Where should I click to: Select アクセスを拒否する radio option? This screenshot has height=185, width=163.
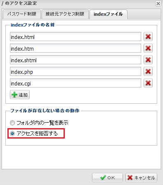[x=12, y=134]
